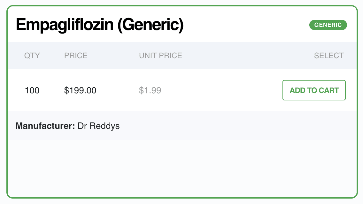Image resolution: width=363 pixels, height=204 pixels.
Task: Click the empty area below the Manufacturer row
Action: pyautogui.click(x=182, y=168)
